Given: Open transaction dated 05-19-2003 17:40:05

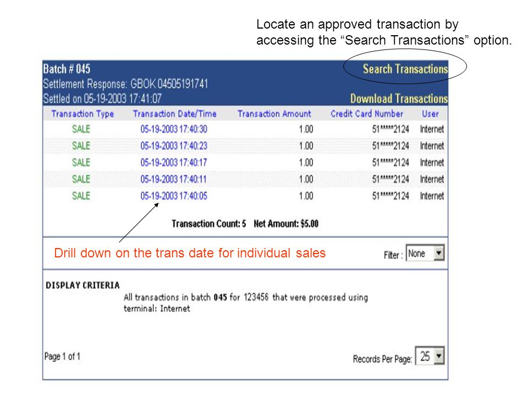Looking at the screenshot, I should click(x=174, y=196).
